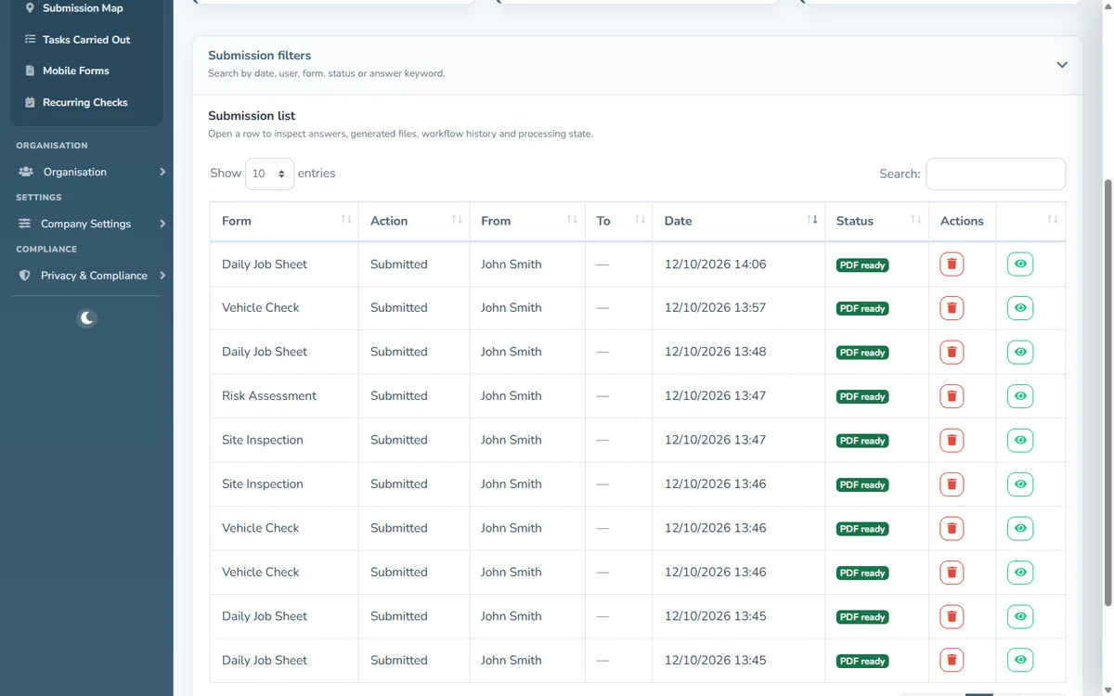
Task: Click PDF ready badge for 13:57 Vehicle Check
Action: coord(862,309)
